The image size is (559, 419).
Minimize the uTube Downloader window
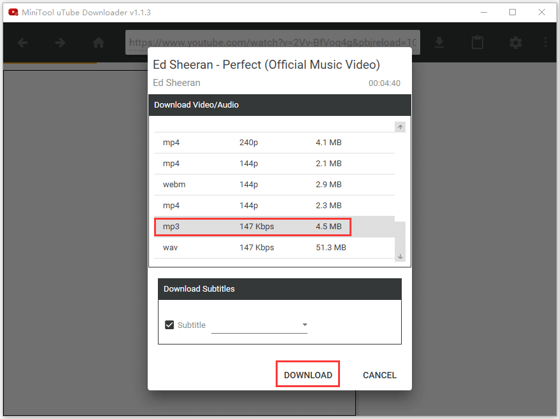pyautogui.click(x=484, y=13)
